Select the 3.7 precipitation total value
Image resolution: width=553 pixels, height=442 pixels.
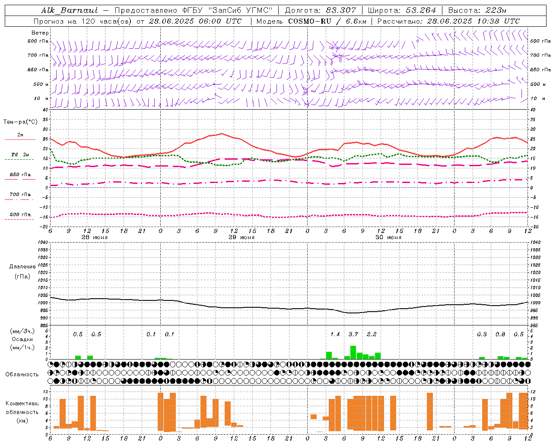coord(353,334)
